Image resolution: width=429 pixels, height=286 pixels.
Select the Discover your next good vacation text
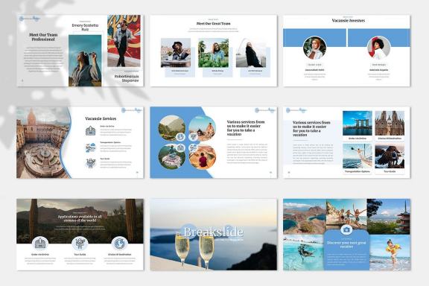(x=346, y=244)
